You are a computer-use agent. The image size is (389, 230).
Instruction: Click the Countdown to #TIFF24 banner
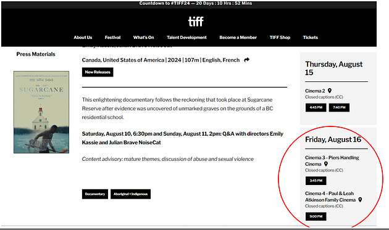tap(196, 3)
